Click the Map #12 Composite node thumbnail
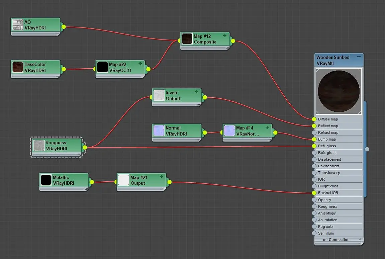Image resolution: width=385 pixels, height=259 pixels. [x=187, y=39]
